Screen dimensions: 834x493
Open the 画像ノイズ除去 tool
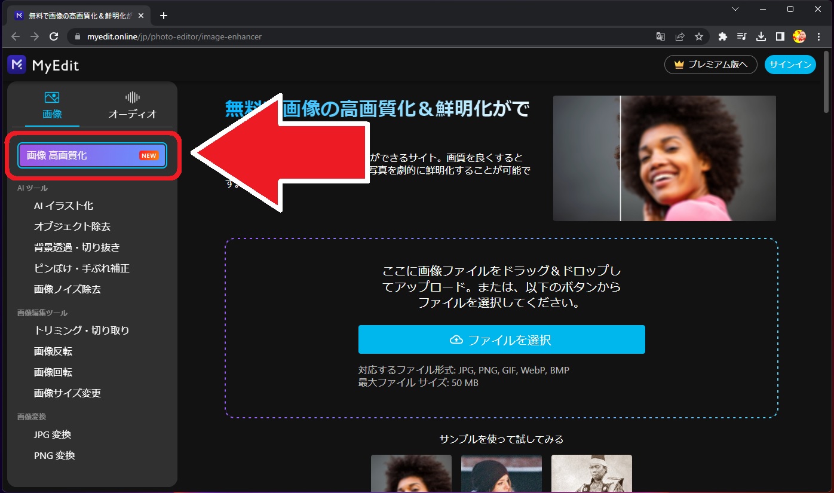click(x=68, y=289)
